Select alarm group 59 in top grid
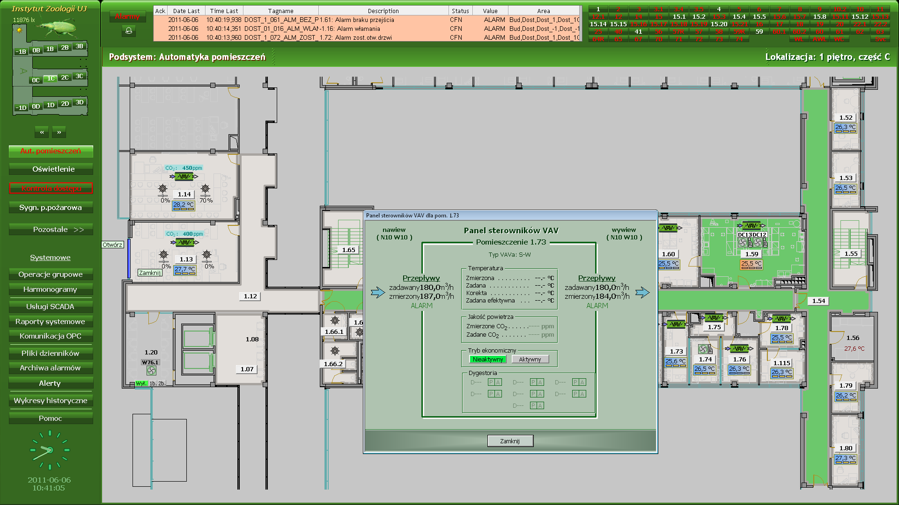This screenshot has width=899, height=505. [759, 31]
